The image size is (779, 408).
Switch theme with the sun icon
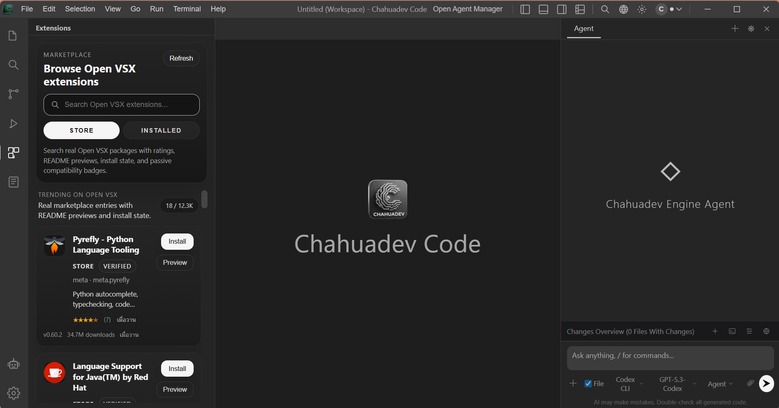642,9
